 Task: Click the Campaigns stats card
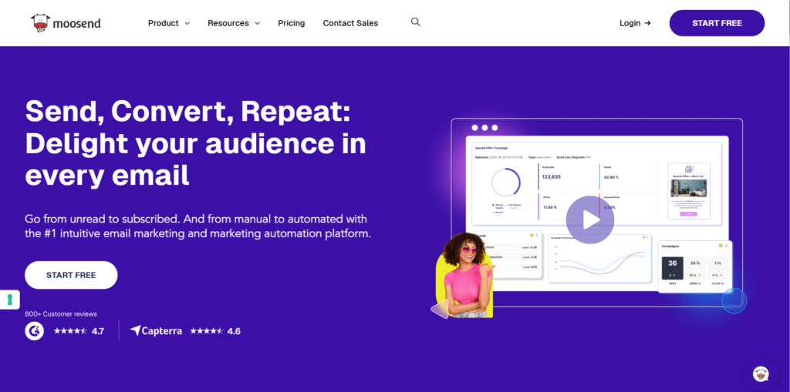[694, 266]
